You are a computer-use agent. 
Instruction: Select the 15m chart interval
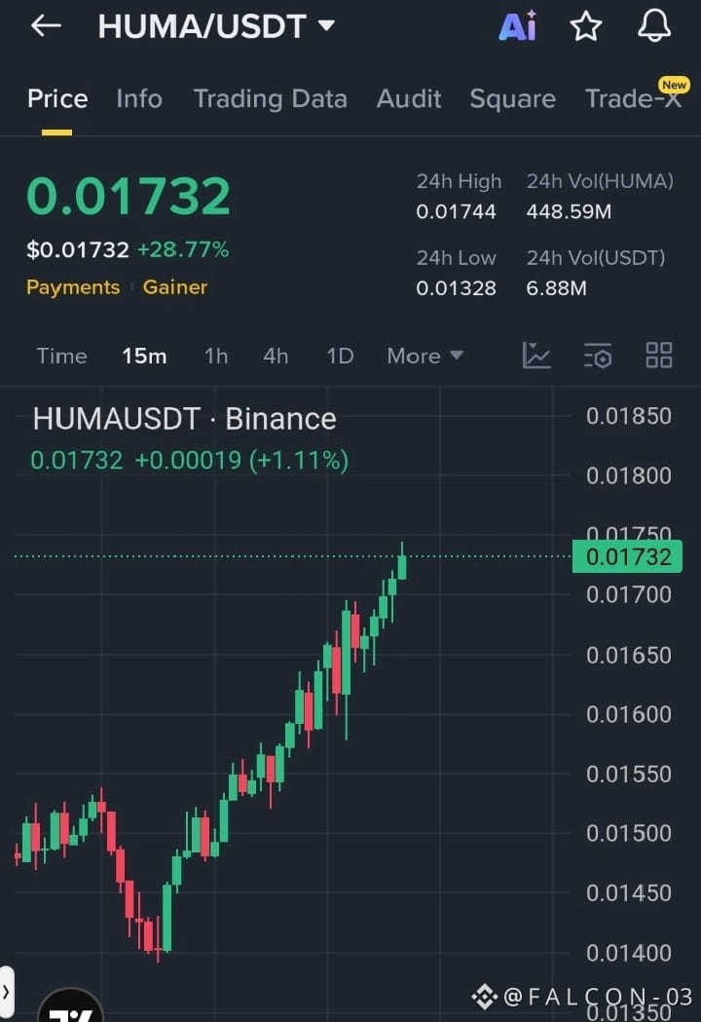coord(145,356)
